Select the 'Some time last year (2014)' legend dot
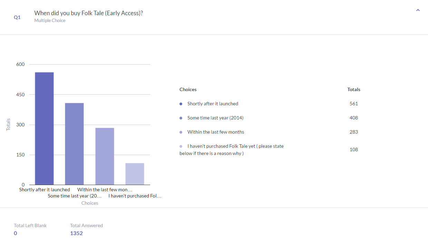The image size is (428, 251). click(x=181, y=118)
